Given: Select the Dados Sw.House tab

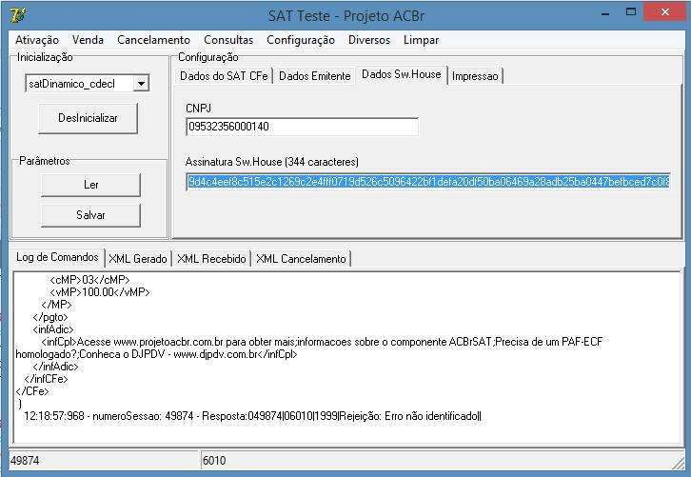Looking at the screenshot, I should (401, 74).
